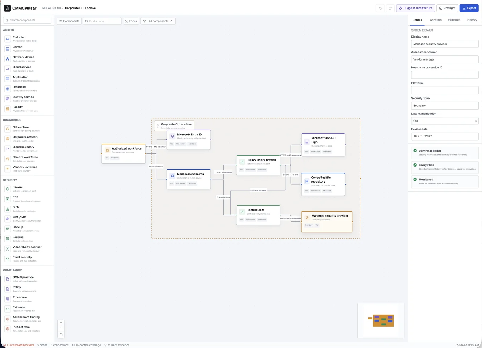This screenshot has width=482, height=348.
Task: Open the 1 unresolved blockers status
Action: (x=19, y=345)
